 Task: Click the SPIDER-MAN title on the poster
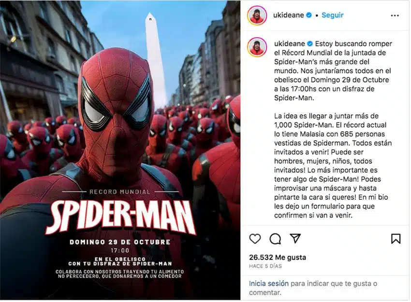pos(120,218)
